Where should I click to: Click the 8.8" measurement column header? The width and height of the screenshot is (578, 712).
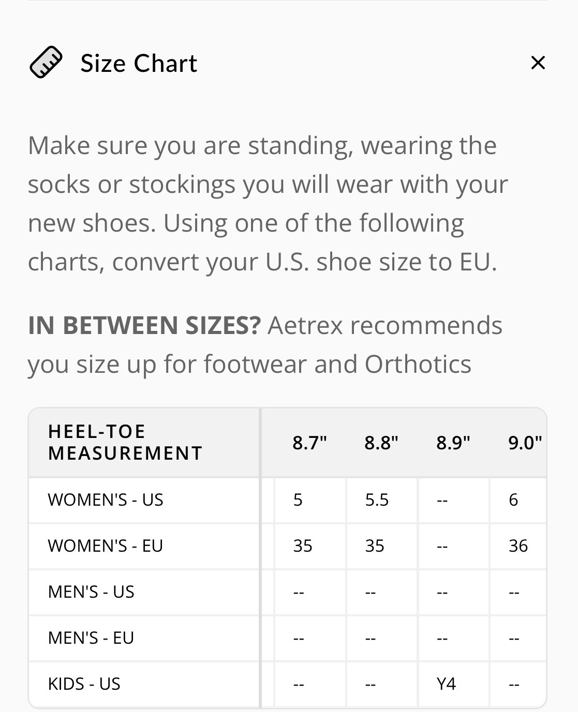click(381, 443)
